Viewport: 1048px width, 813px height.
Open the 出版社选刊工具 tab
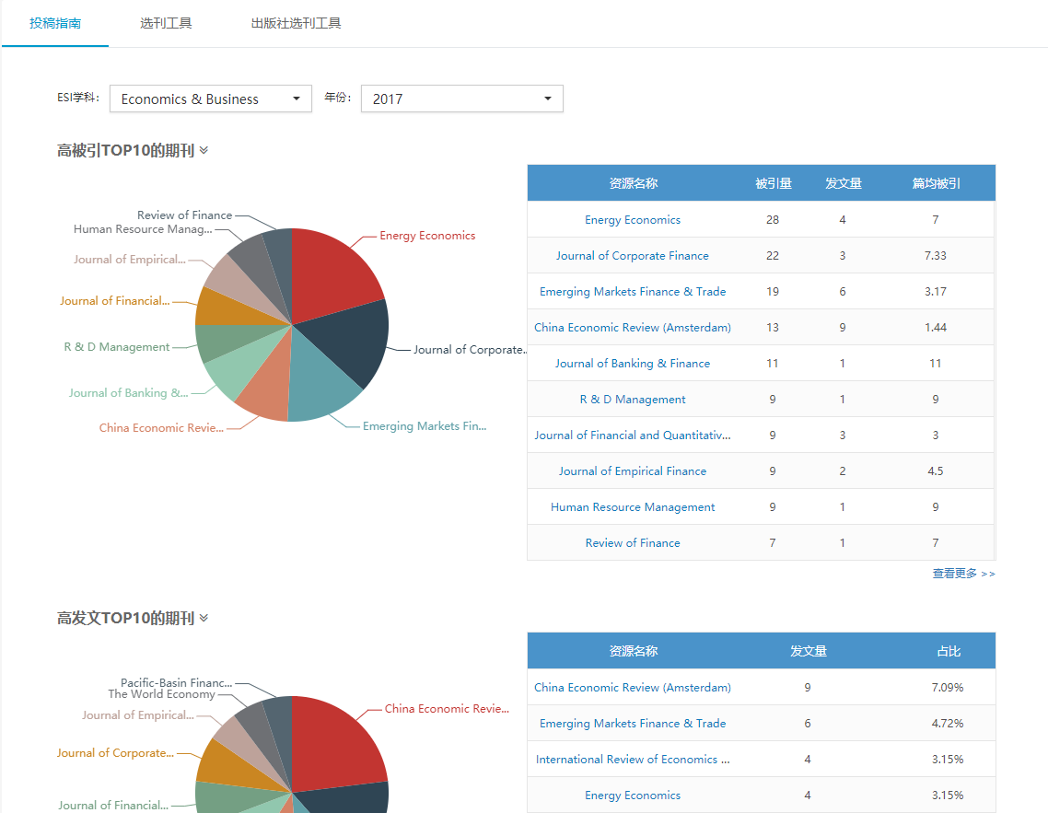(297, 23)
